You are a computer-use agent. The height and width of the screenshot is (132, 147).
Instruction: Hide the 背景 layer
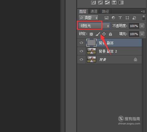81,59
